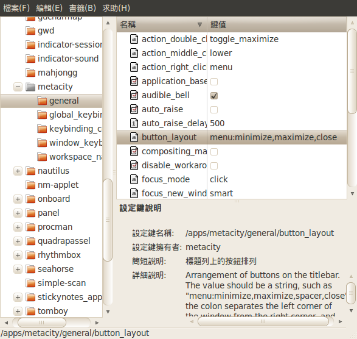Open the 編輯(E) menu
The width and height of the screenshot is (357, 339).
pyautogui.click(x=49, y=8)
